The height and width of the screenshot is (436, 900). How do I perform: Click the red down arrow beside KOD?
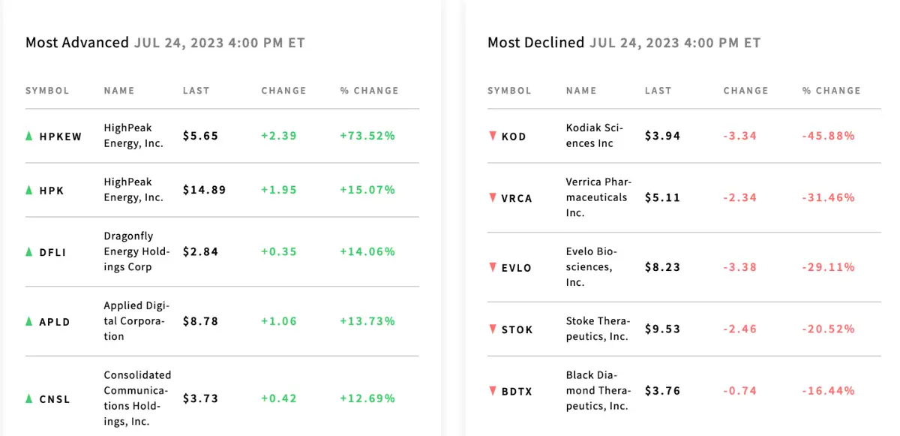point(492,136)
